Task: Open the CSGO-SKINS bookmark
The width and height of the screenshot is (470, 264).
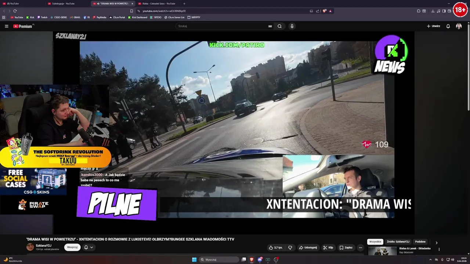Action: click(58, 17)
